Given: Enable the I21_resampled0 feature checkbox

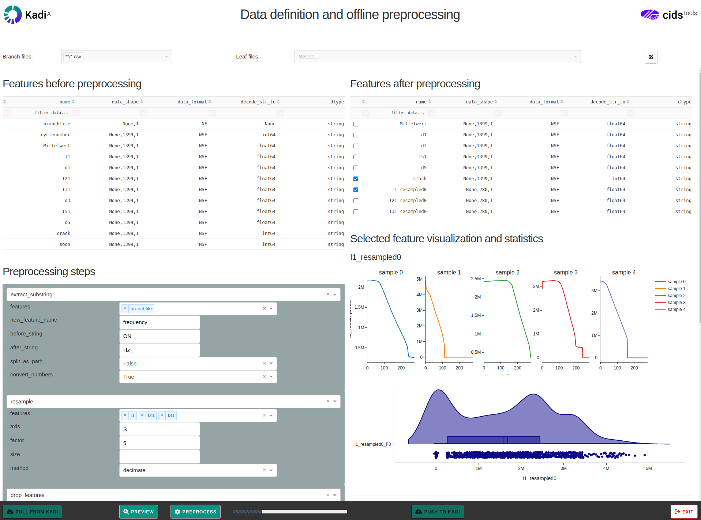Looking at the screenshot, I should tap(356, 201).
